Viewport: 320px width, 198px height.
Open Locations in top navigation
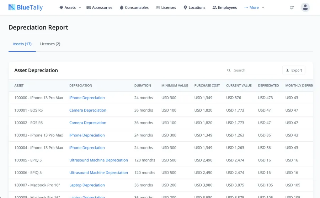194,7
